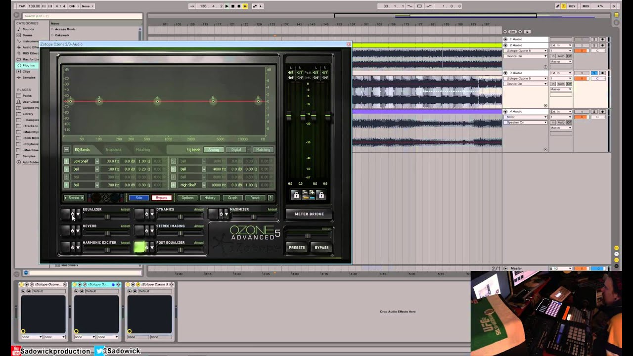Set track 2 Audio monitor to Auto

pyautogui.click(x=561, y=56)
